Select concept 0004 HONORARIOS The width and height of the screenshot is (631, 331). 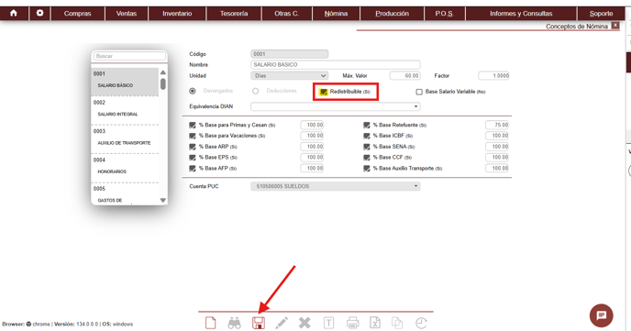pos(125,168)
